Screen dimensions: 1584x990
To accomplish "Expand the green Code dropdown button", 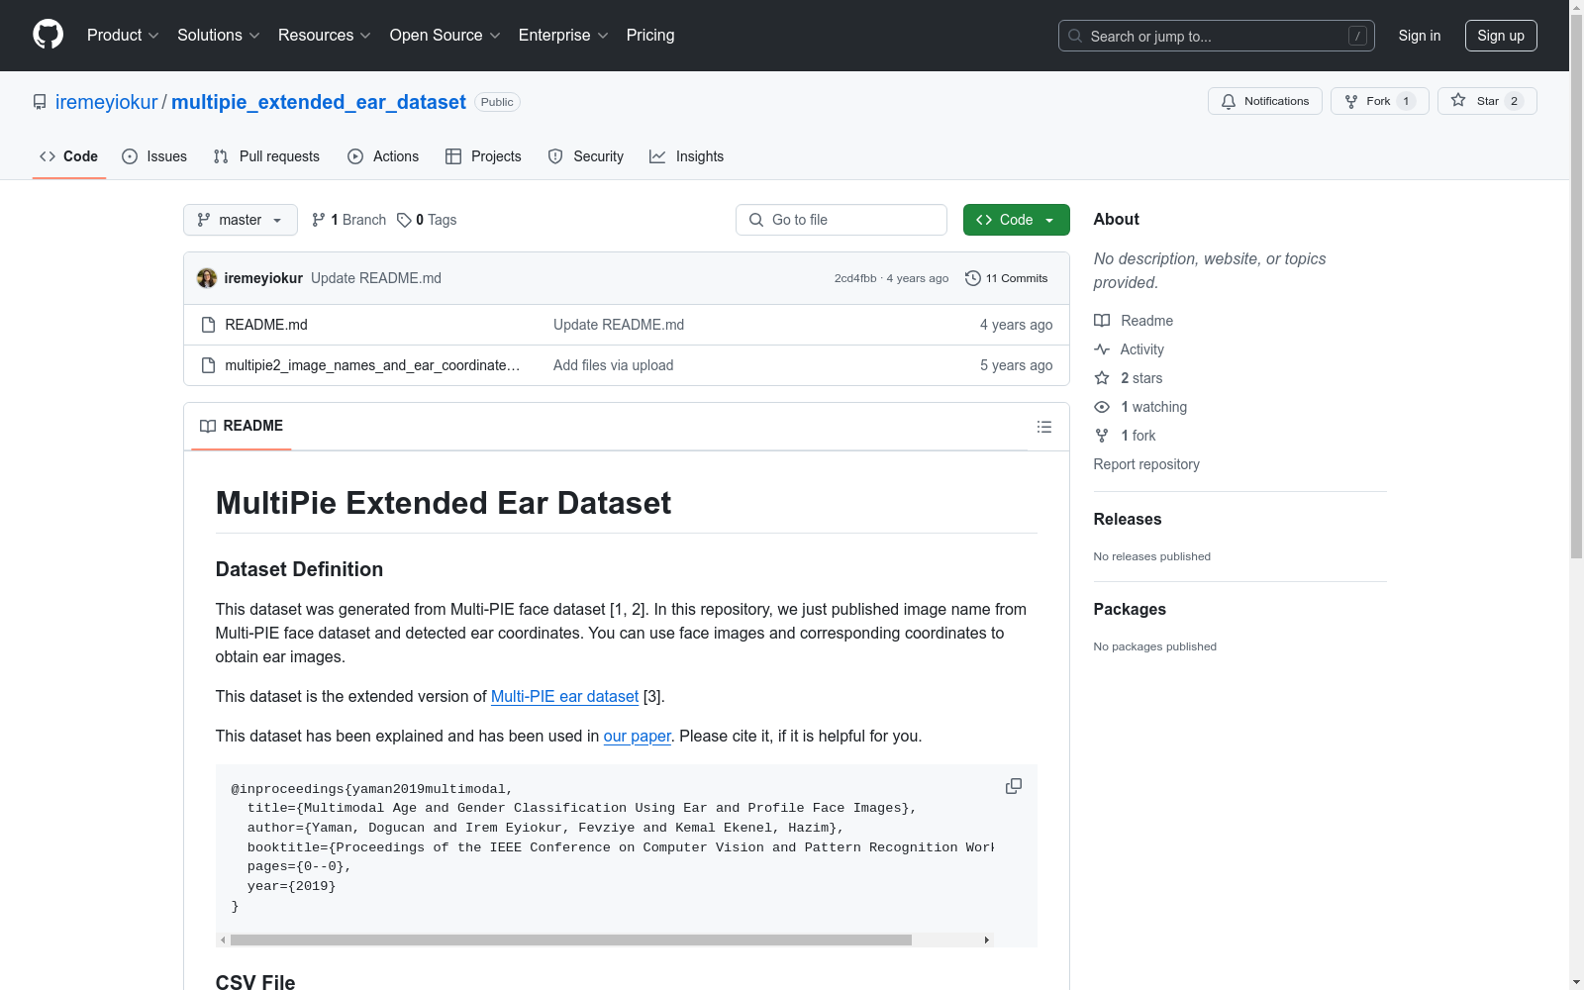I will (x=1016, y=220).
